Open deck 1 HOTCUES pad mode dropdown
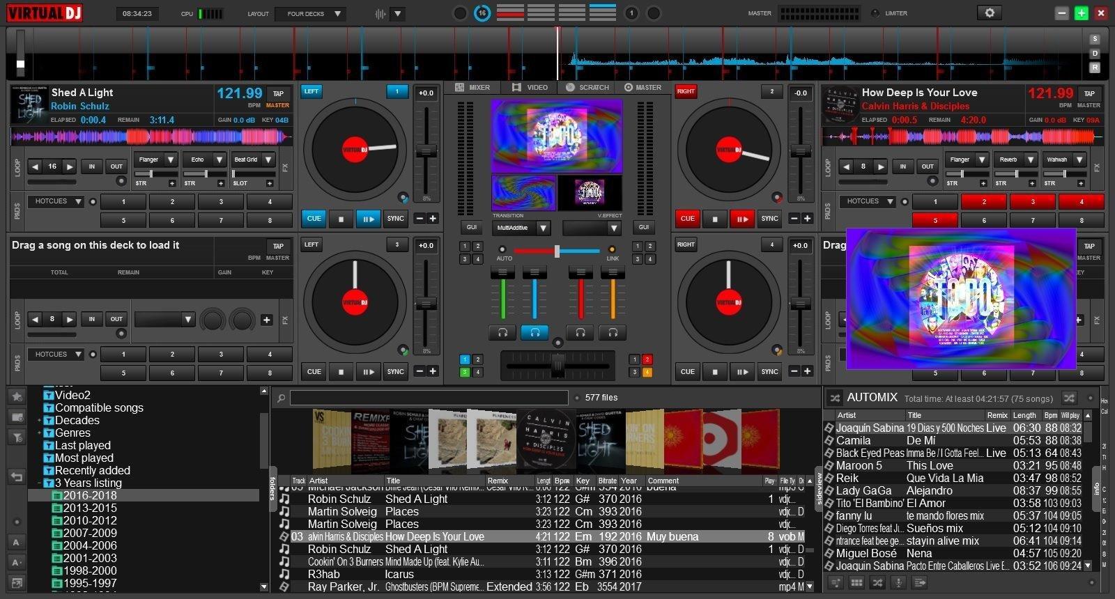Screen dimensions: 1115x599 (56, 201)
